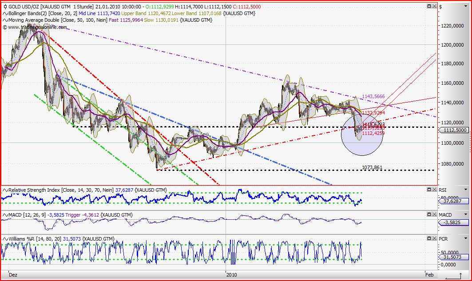Viewport: 472px width, 281px height.
Task: Click the Mid Line 1113,7420 value
Action: [x=99, y=13]
